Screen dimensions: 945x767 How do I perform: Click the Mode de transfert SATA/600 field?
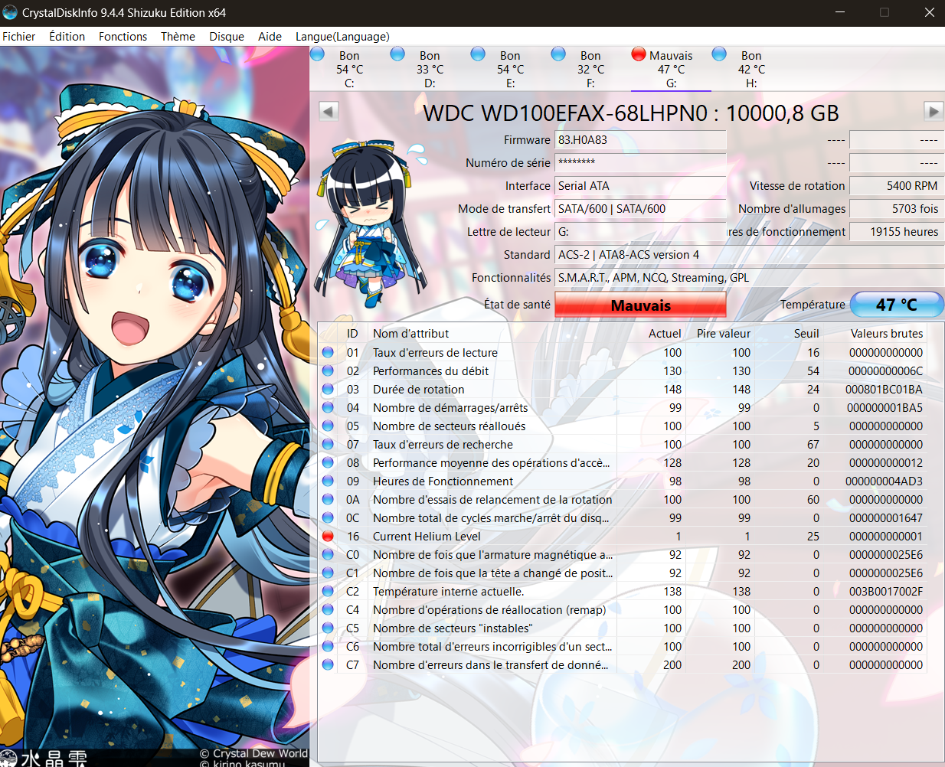[640, 209]
